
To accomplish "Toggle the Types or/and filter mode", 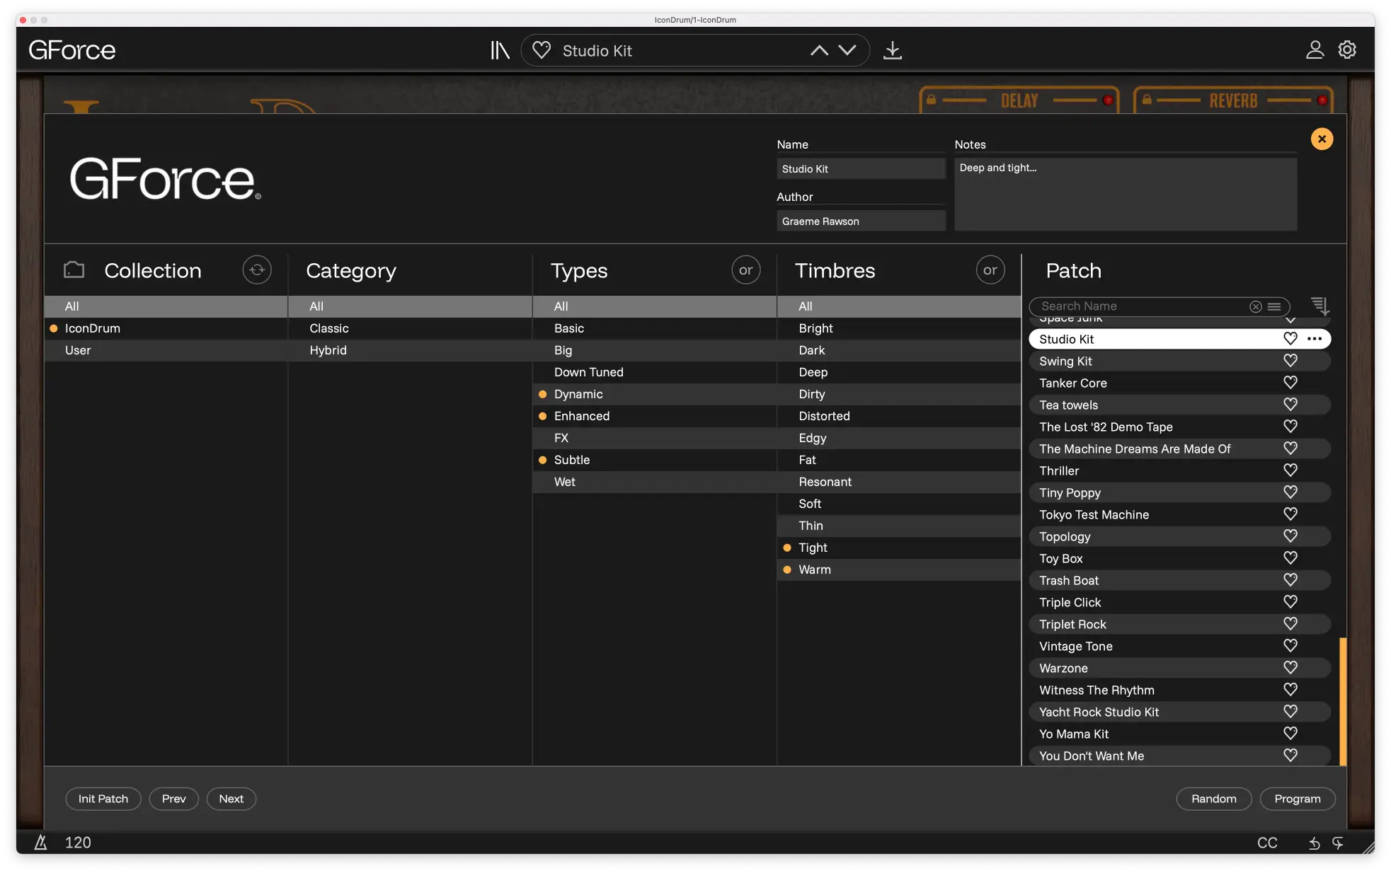I will coord(745,270).
